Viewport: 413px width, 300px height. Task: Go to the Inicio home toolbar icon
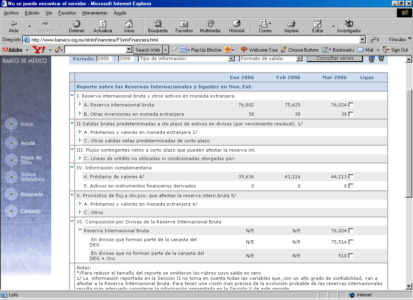(129, 24)
